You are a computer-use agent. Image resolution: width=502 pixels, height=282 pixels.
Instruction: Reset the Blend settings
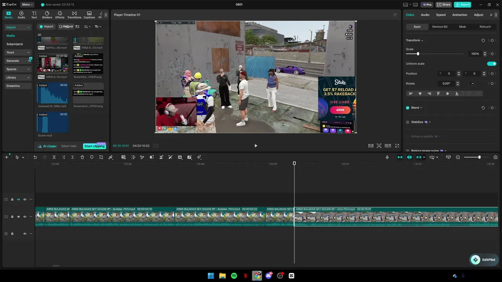point(483,108)
